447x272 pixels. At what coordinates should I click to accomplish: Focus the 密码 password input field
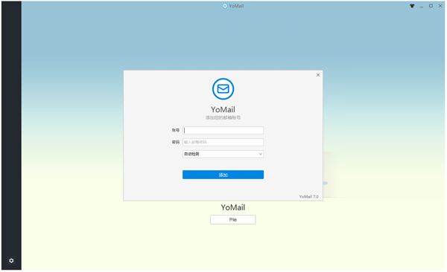[223, 142]
